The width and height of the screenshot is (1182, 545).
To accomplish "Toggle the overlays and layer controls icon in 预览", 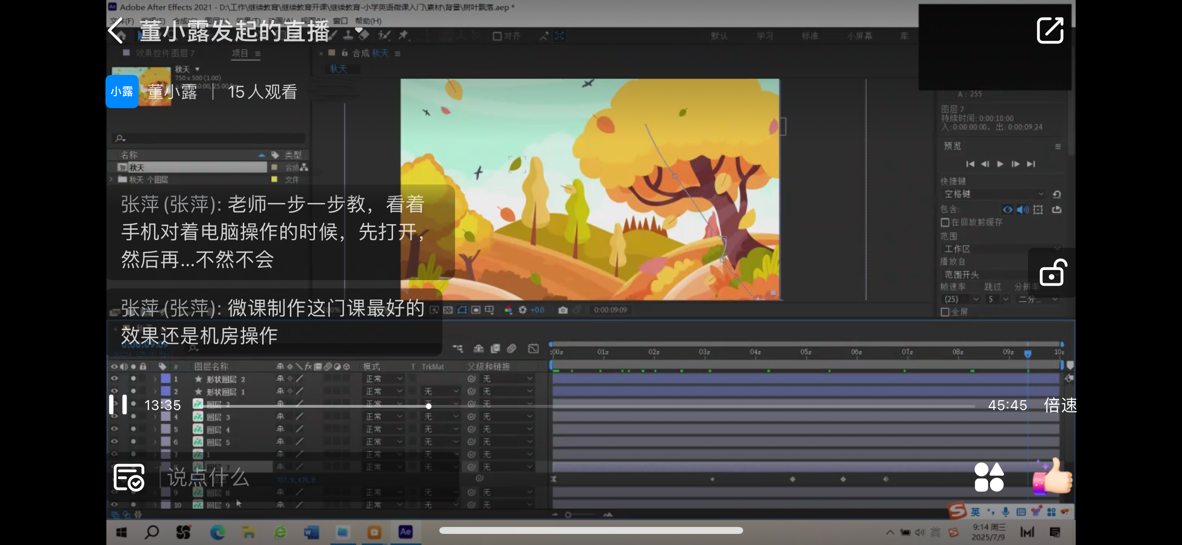I will click(1038, 210).
